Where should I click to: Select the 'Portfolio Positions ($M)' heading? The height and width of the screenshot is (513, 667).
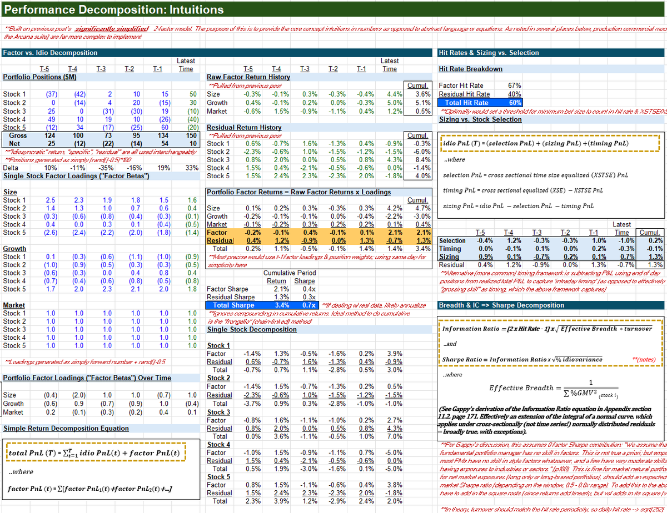pos(39,77)
